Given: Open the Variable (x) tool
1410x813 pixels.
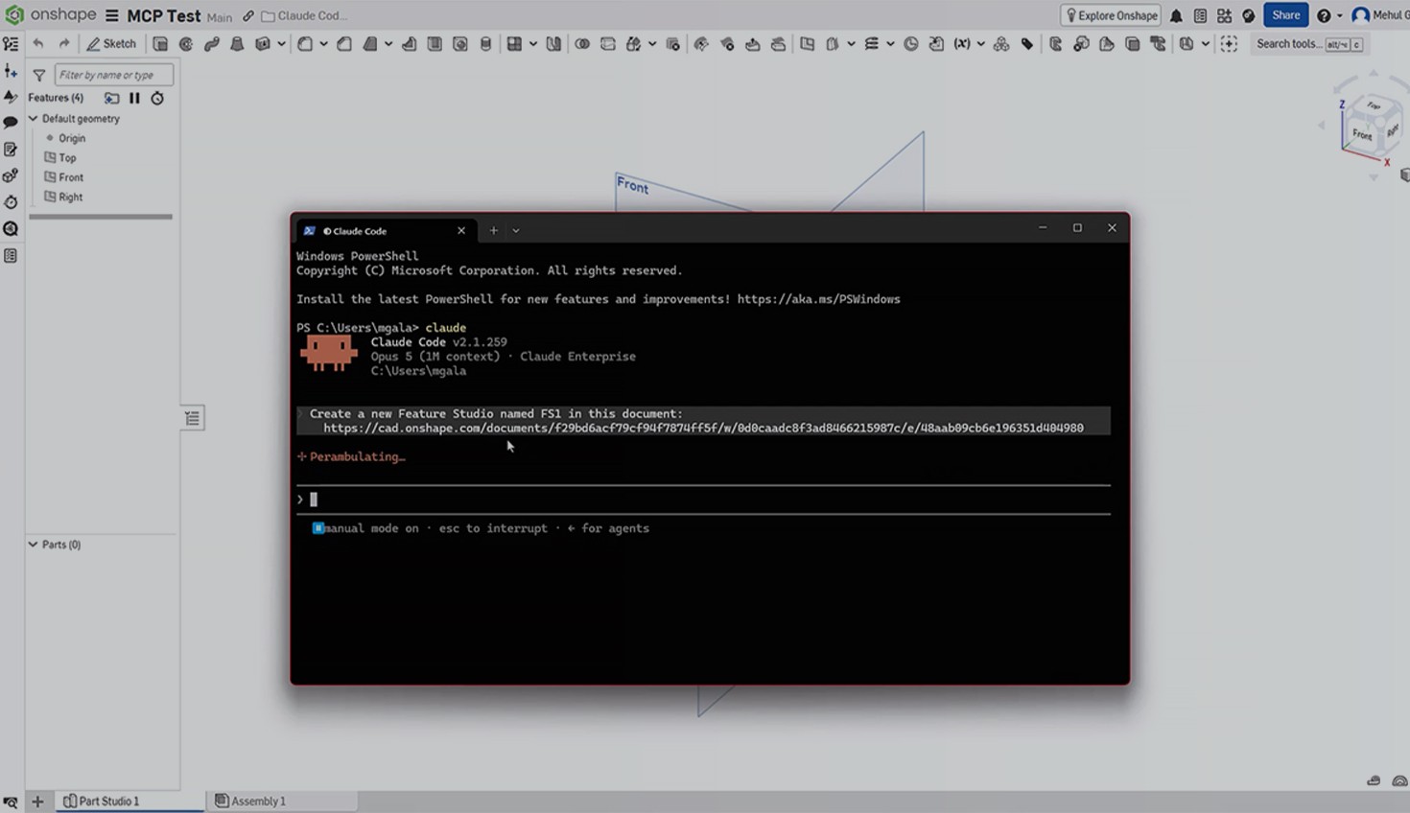Looking at the screenshot, I should click(962, 44).
